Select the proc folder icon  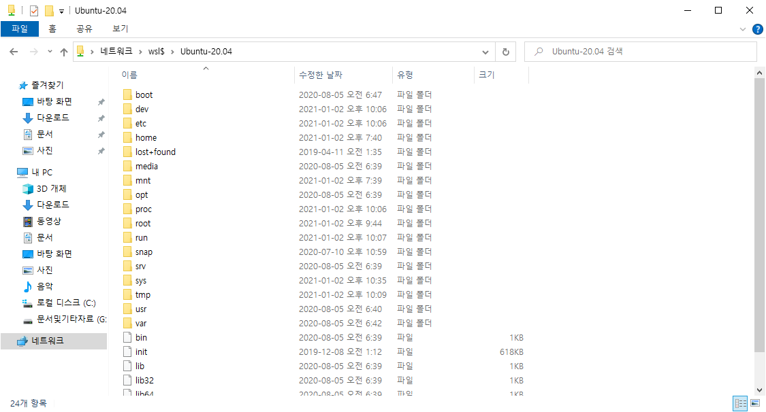click(x=127, y=209)
